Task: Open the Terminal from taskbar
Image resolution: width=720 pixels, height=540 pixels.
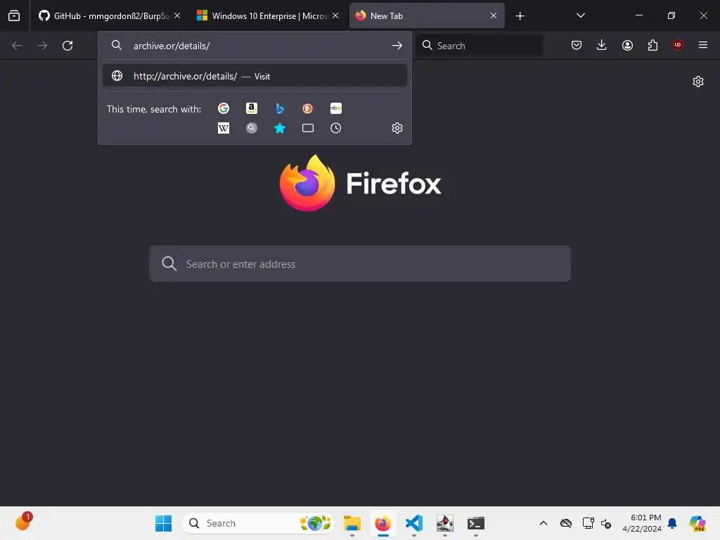Action: coord(476,523)
